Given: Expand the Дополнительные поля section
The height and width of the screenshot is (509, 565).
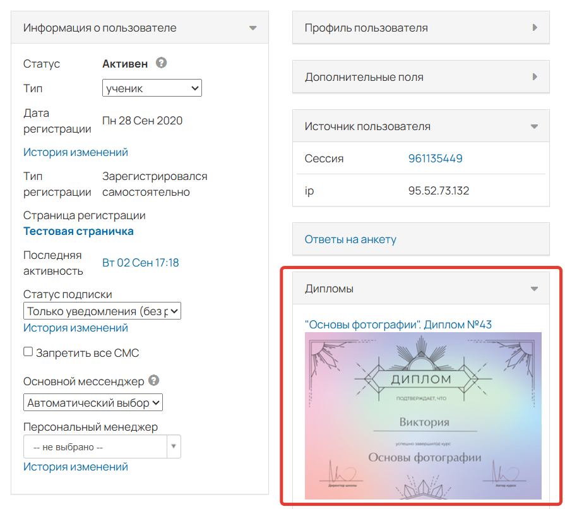Looking at the screenshot, I should click(x=535, y=77).
